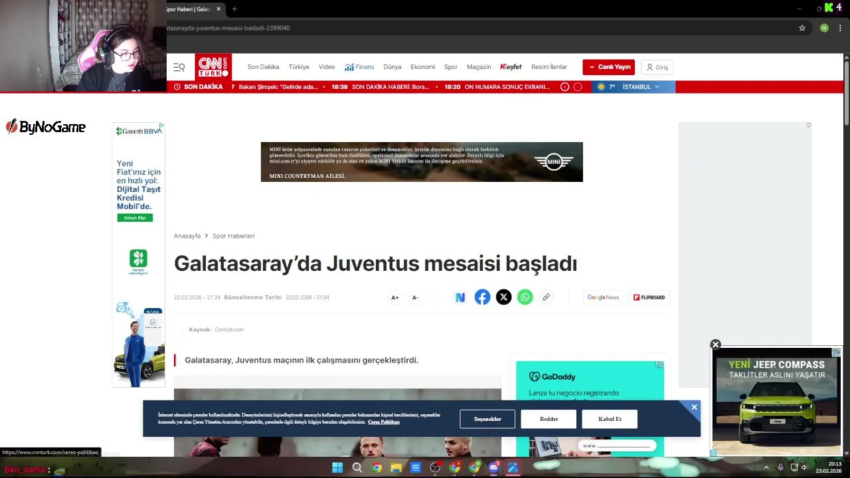
Task: Close the cookie banner with X
Action: coord(694,407)
